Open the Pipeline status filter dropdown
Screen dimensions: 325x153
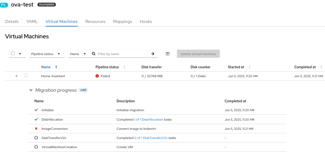click(47, 54)
